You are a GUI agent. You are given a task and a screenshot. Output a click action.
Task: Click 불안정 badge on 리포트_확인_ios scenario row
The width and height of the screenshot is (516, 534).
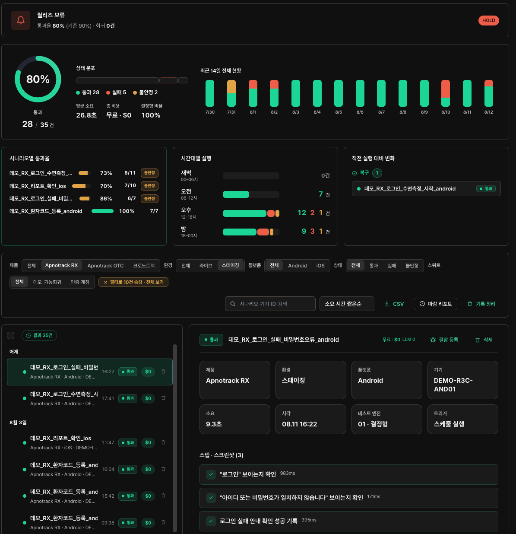[x=149, y=186]
